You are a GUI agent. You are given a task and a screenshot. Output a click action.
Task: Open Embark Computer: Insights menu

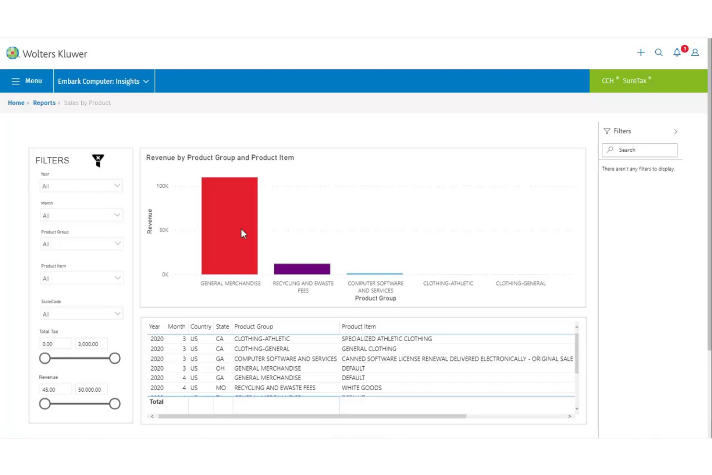click(x=103, y=81)
